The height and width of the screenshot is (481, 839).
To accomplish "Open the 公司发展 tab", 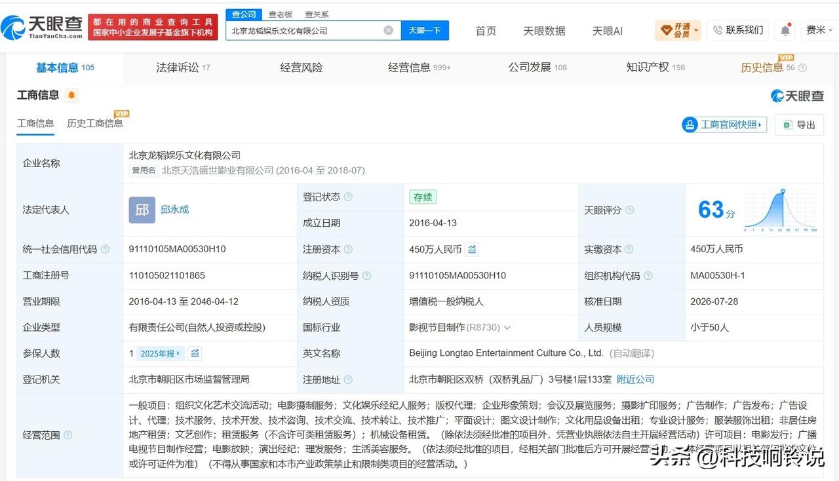I will pyautogui.click(x=537, y=67).
